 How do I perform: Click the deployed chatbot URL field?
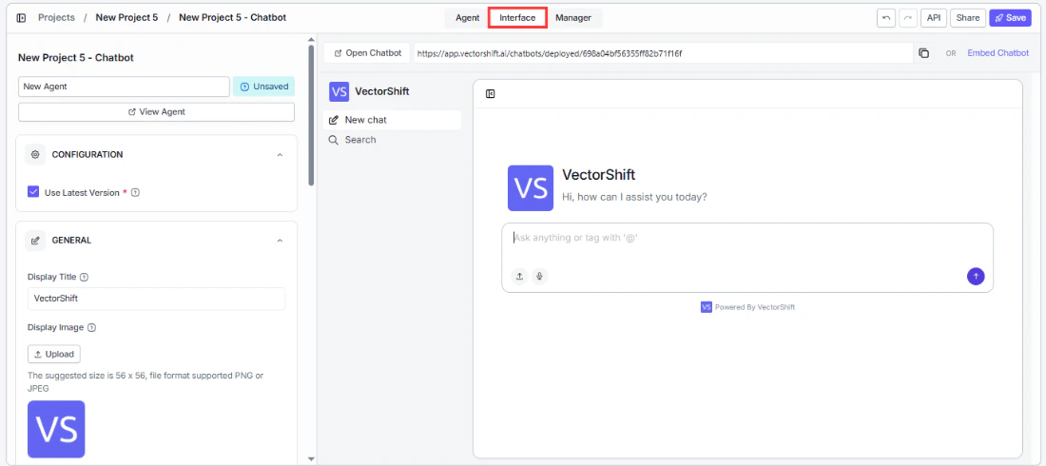[663, 52]
